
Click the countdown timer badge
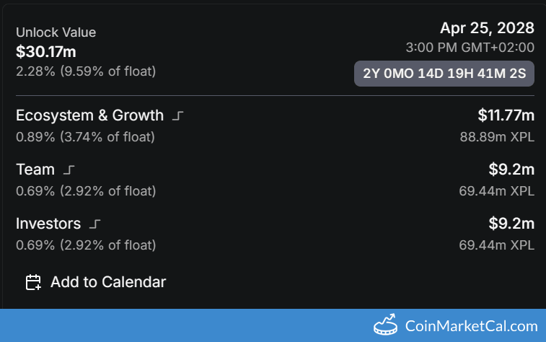coord(444,74)
